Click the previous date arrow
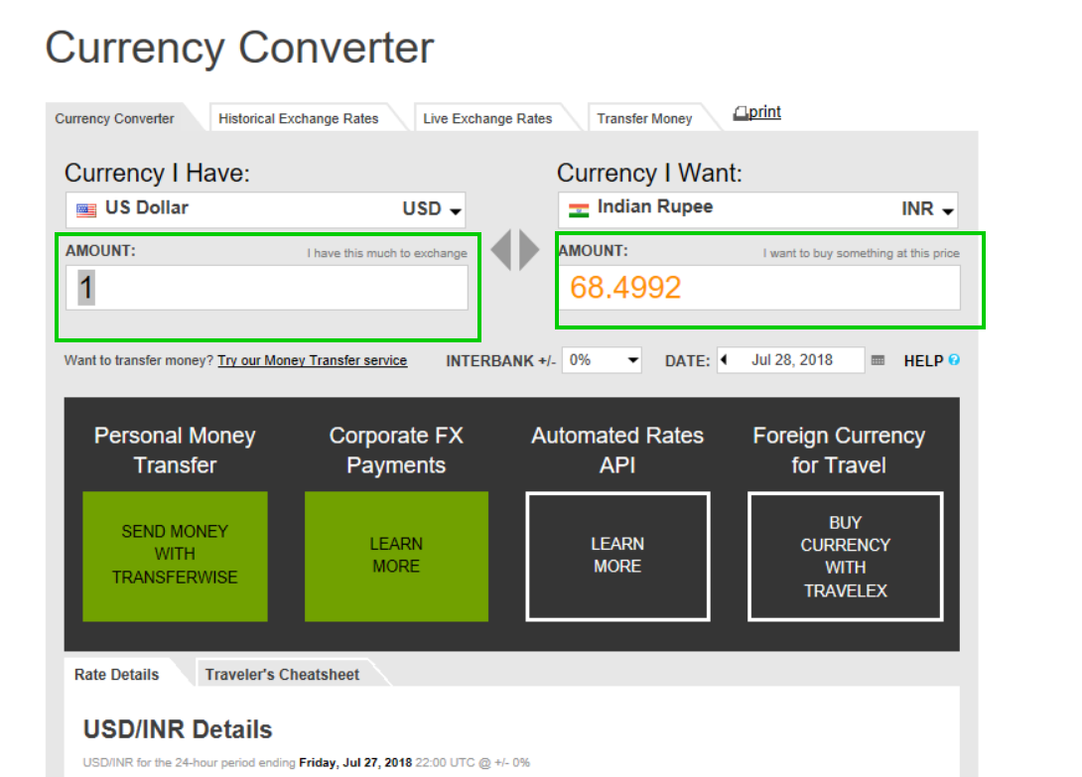1082x777 pixels. click(724, 359)
